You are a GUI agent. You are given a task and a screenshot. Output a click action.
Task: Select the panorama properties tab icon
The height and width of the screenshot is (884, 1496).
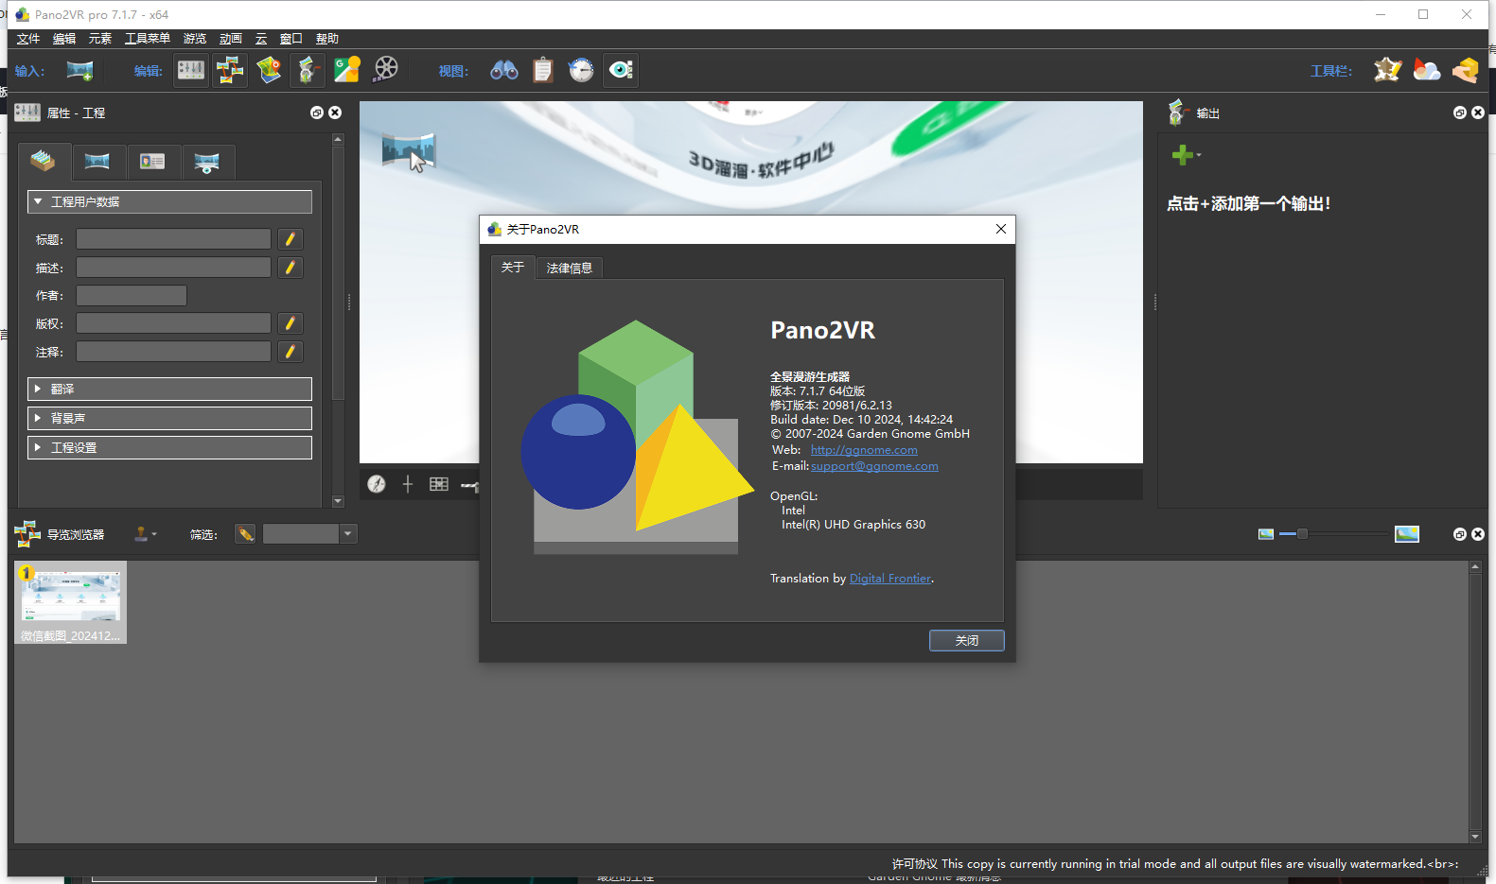coord(97,162)
